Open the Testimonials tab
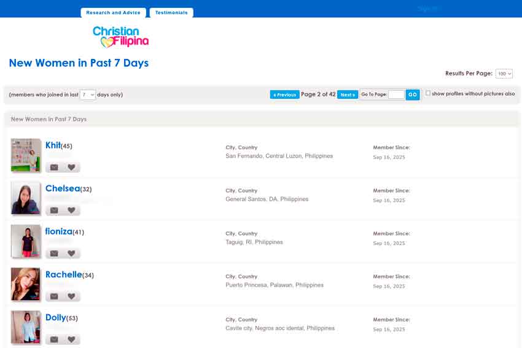This screenshot has height=348, width=522. [x=171, y=12]
